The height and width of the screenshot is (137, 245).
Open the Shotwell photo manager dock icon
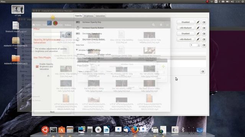point(82,130)
